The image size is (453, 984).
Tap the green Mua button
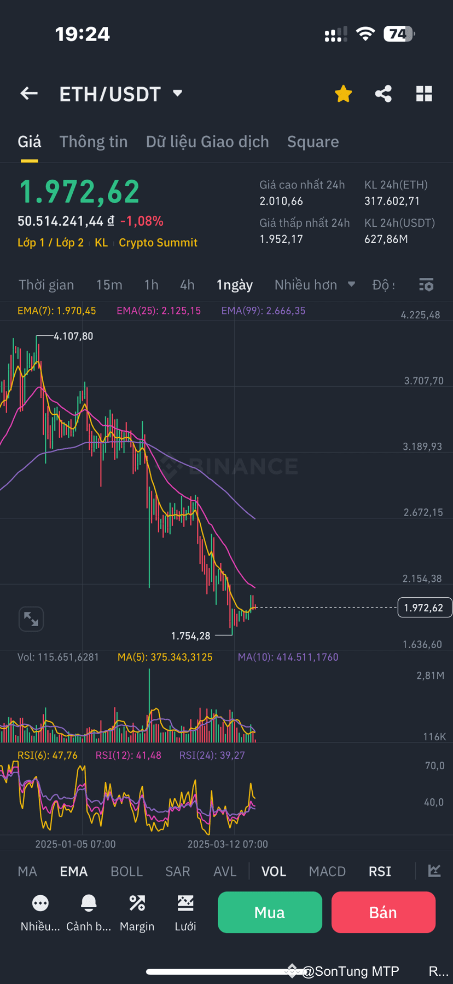[270, 912]
